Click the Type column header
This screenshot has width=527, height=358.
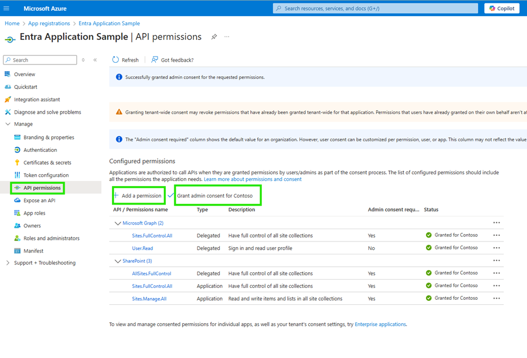[202, 210]
